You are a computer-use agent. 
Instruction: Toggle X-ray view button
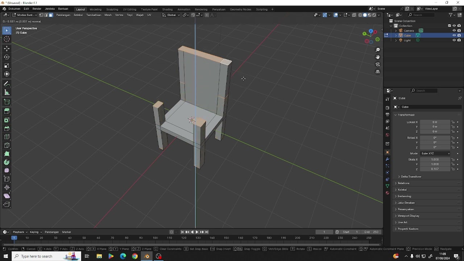point(355,15)
